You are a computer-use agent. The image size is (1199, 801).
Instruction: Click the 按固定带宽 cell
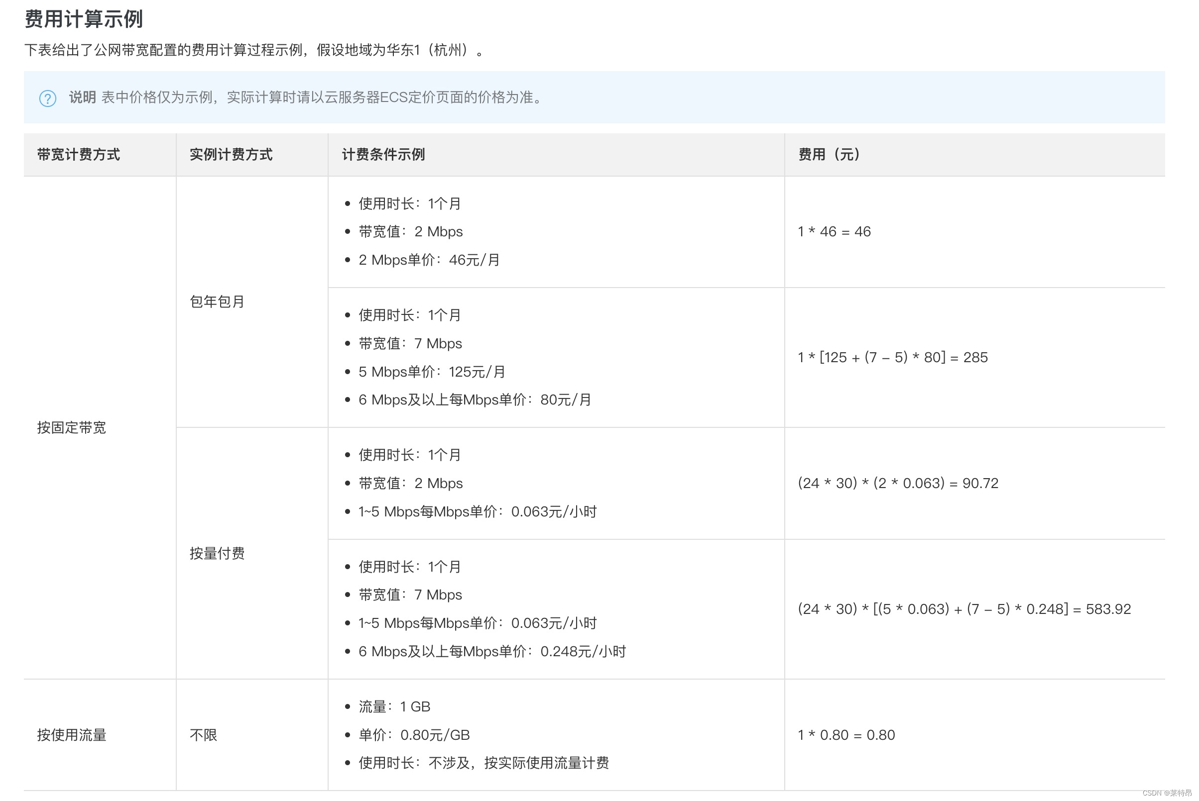[72, 427]
